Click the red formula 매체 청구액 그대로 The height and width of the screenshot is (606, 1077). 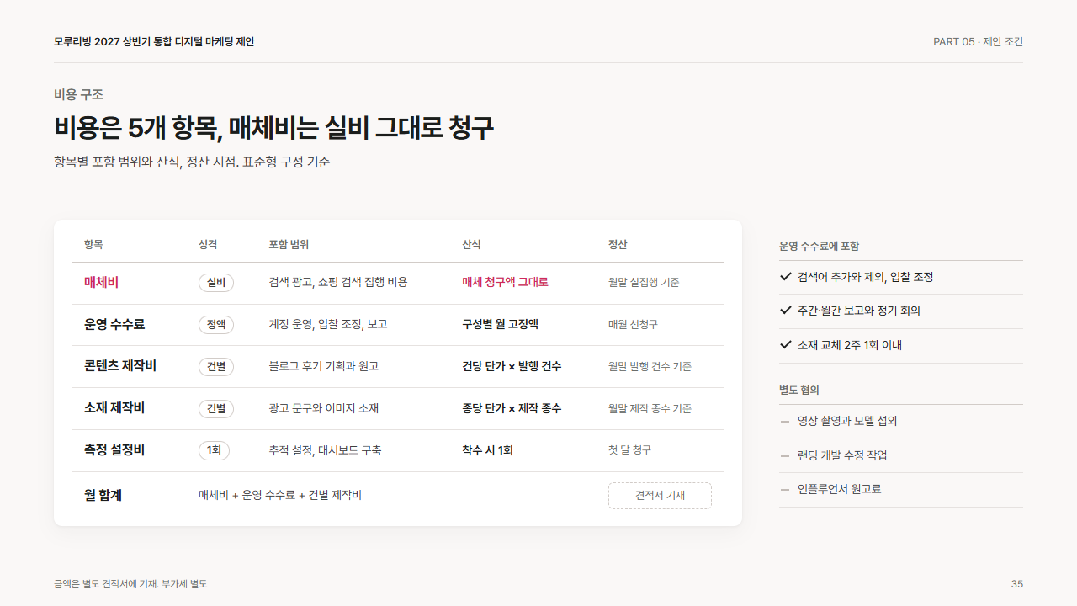point(505,282)
